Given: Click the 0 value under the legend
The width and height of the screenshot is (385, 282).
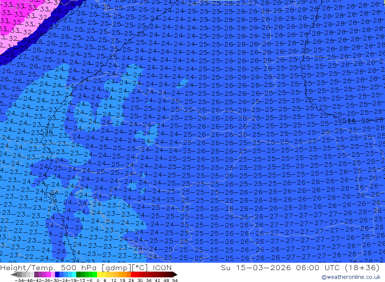Looking at the screenshot, I should point(98,280).
